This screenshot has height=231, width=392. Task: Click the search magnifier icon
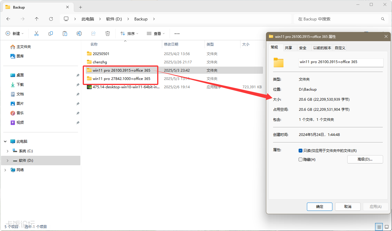point(383,19)
